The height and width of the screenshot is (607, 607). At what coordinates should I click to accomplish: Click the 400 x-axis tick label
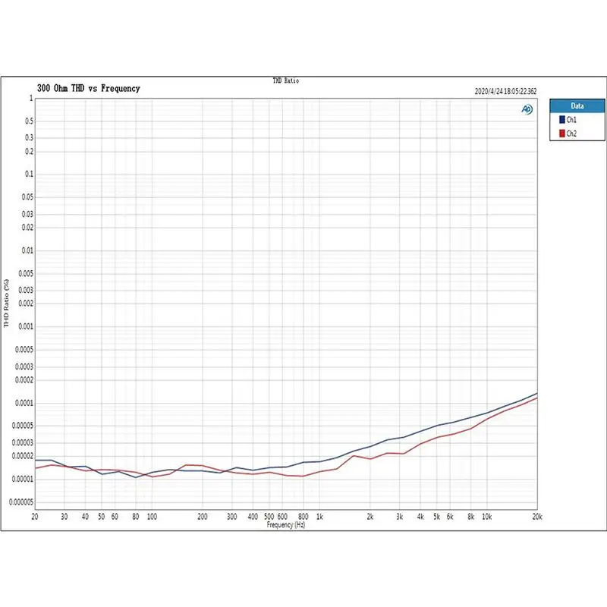[x=253, y=517]
